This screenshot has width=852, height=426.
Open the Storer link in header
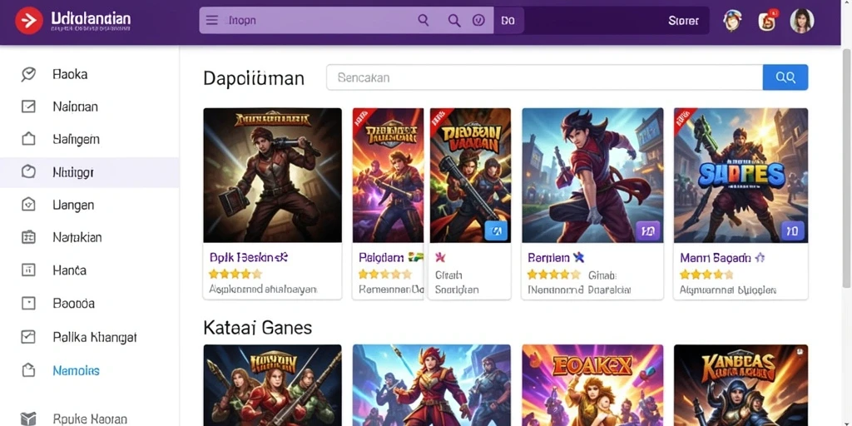tap(683, 21)
